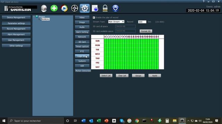Click the help question mark icon
222x124 pixels.
[x=204, y=1]
